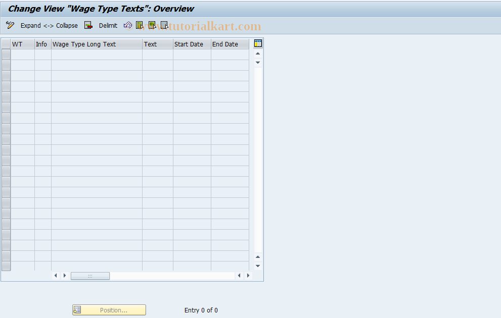This screenshot has height=318, width=501.
Task: Click the Deselect All icon
Action: pos(164,25)
